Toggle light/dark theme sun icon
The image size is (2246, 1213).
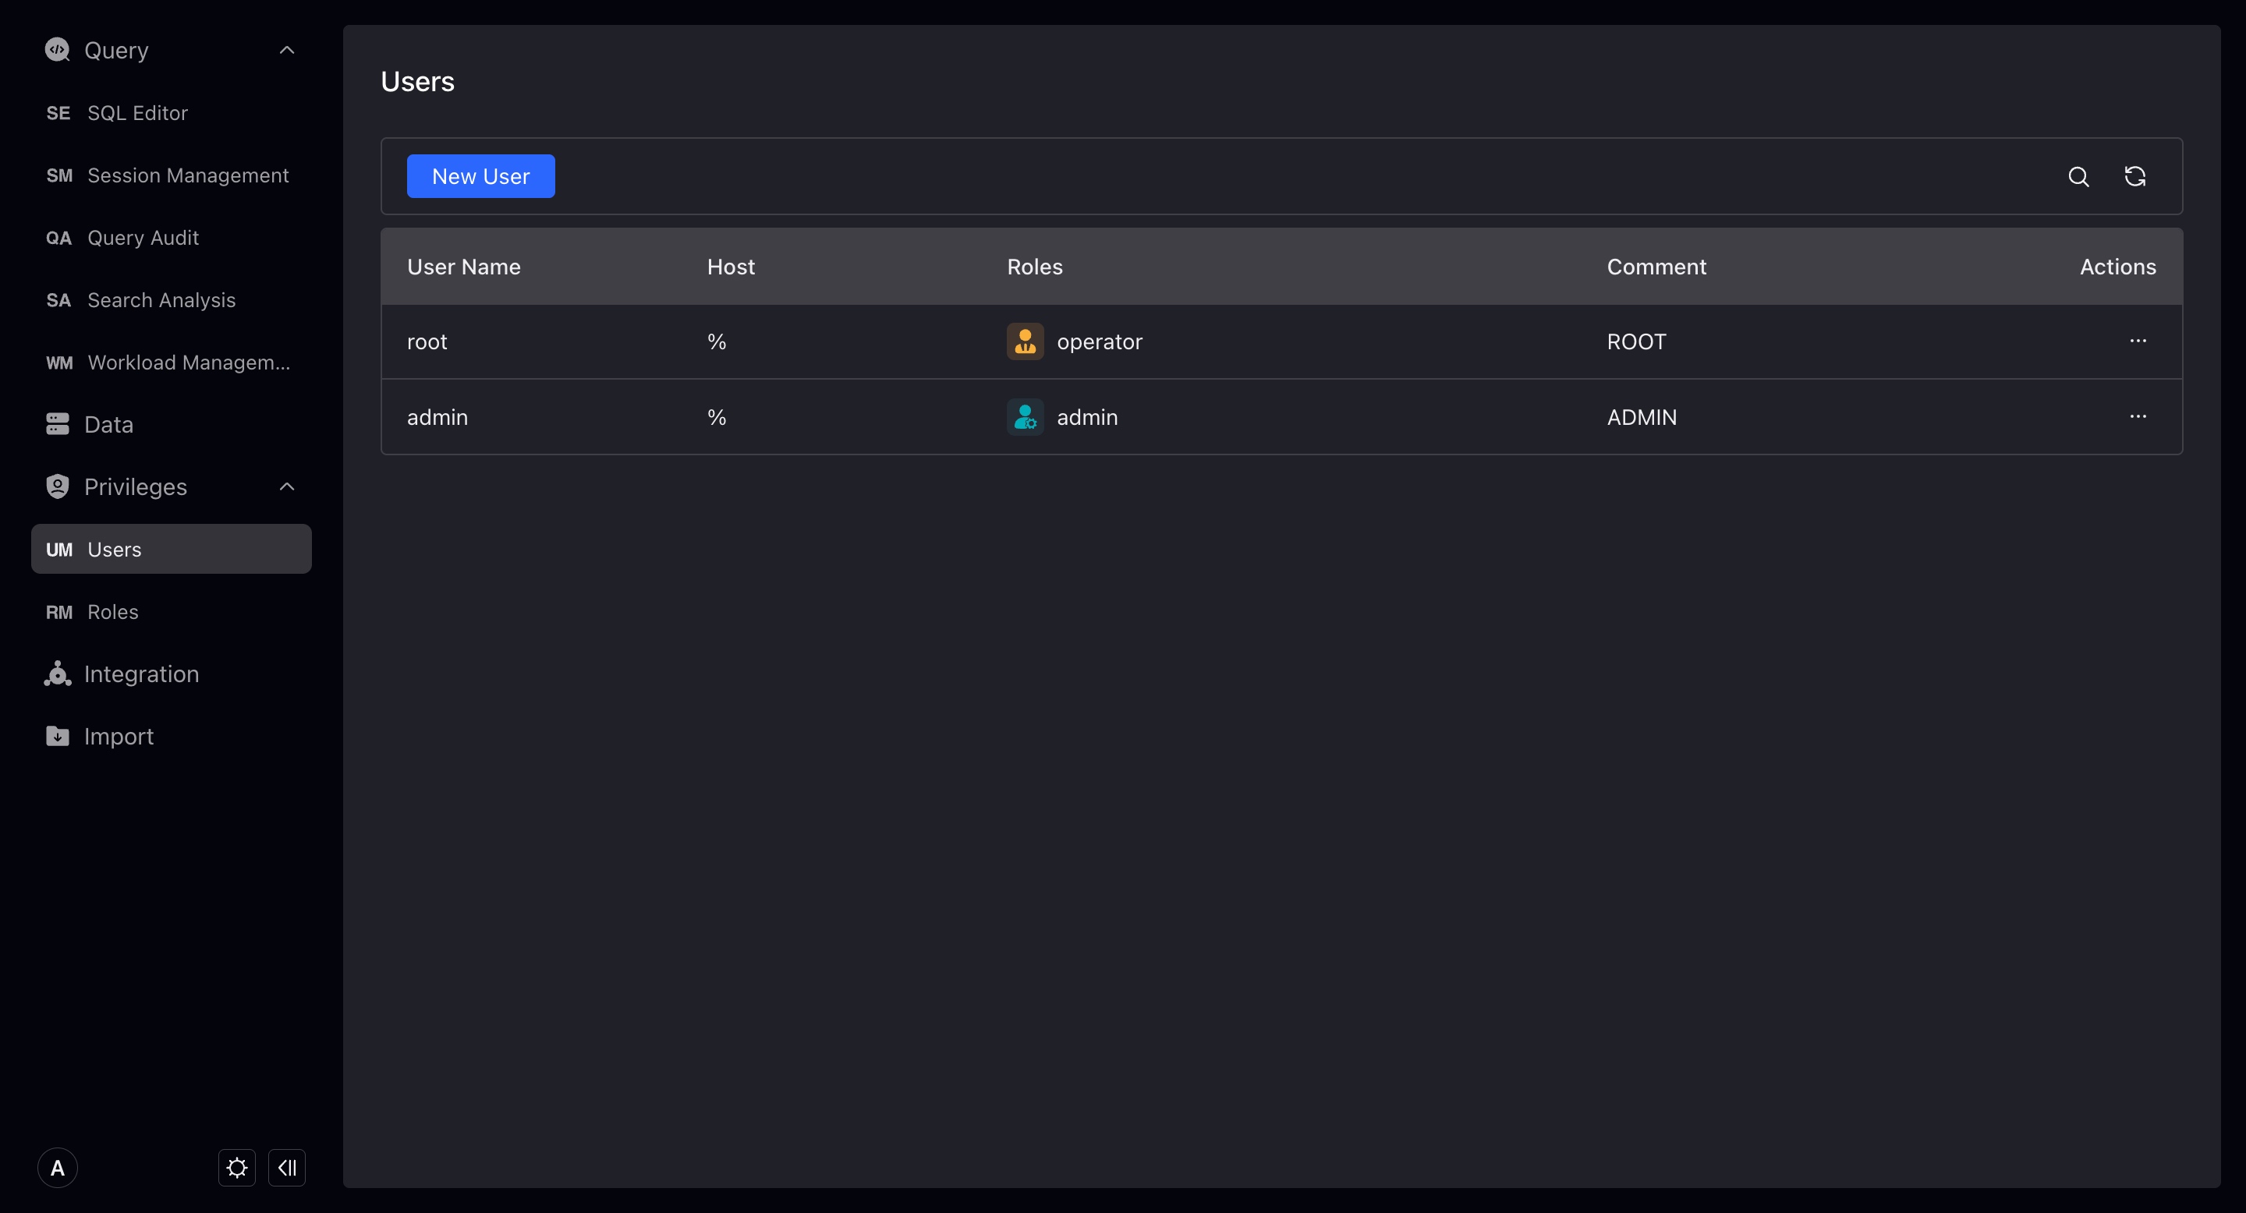(236, 1168)
